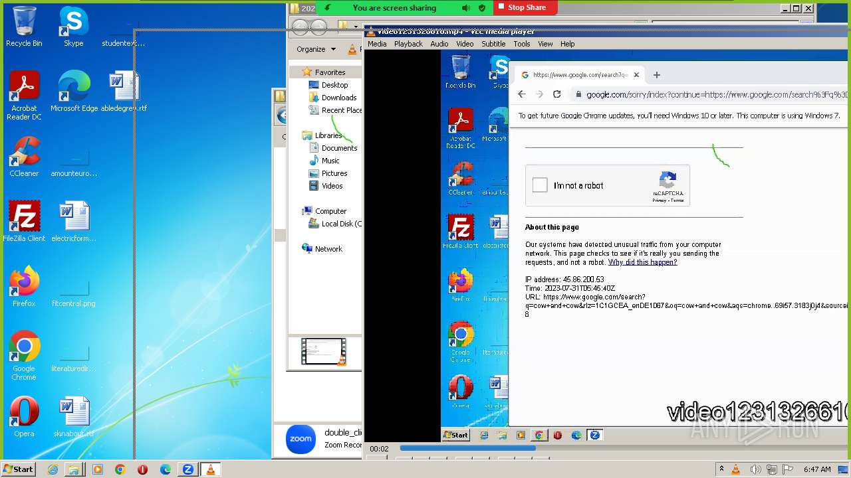The width and height of the screenshot is (851, 478).
Task: Open VLC Help menu
Action: [567, 44]
